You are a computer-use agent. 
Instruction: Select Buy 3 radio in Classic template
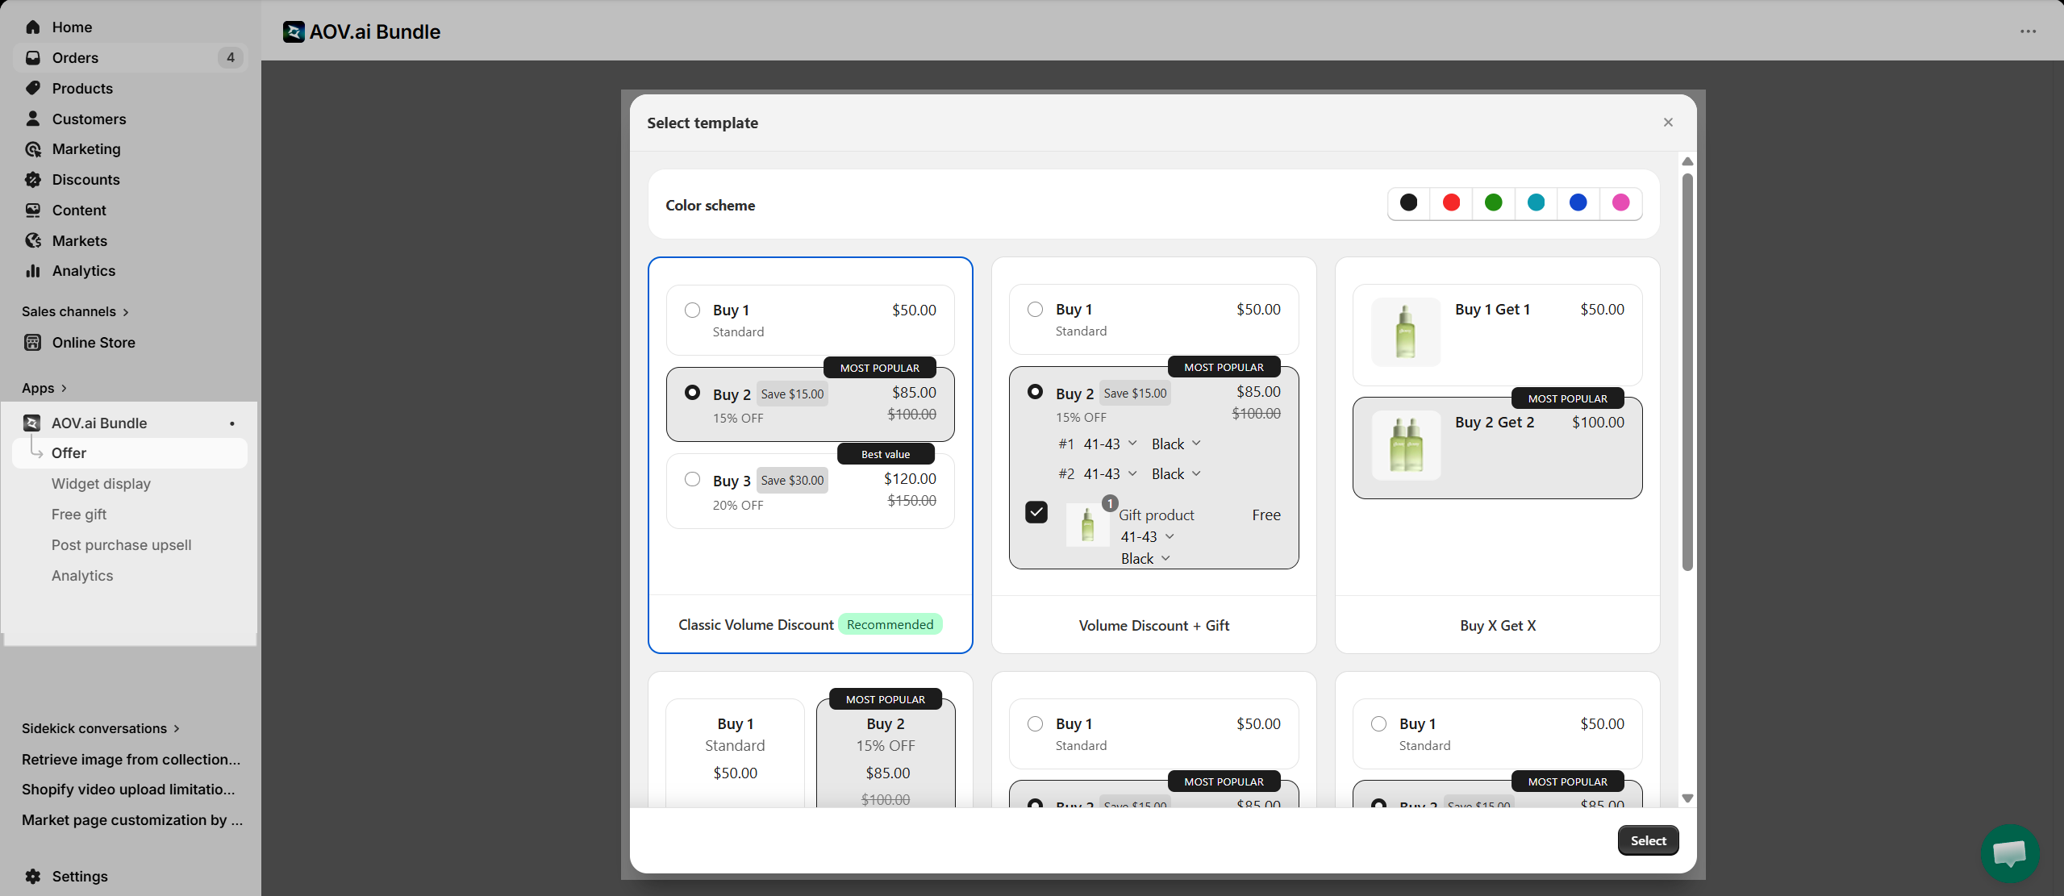[x=692, y=479]
